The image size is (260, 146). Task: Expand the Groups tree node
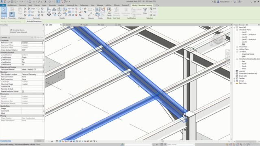point(234,81)
